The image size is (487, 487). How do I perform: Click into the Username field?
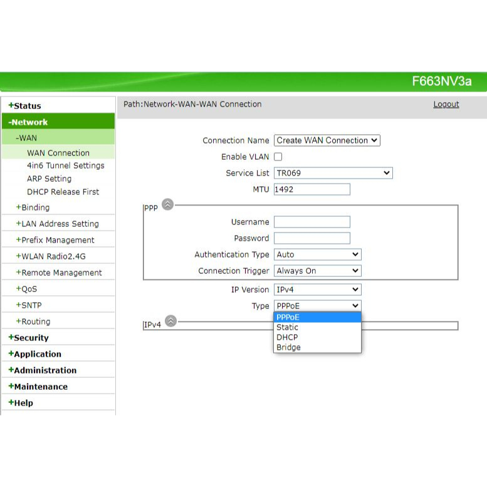312,222
